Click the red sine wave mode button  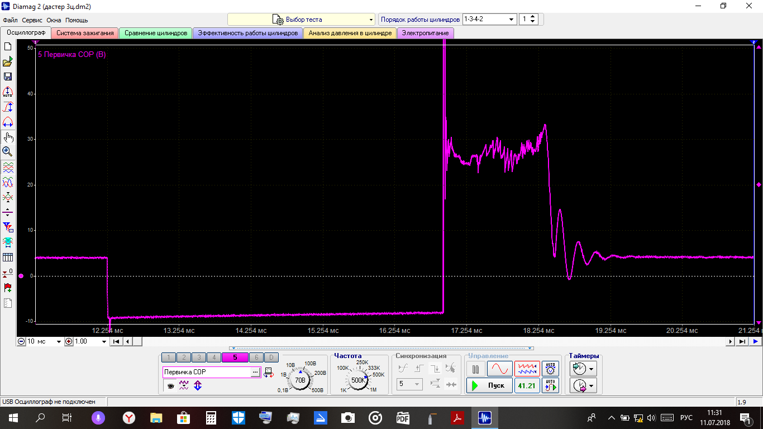pos(499,369)
